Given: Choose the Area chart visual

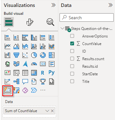Looking at the screenshot, I should (16, 46).
